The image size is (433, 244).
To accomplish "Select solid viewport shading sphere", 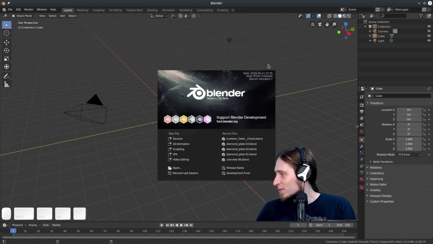I will pos(340,16).
